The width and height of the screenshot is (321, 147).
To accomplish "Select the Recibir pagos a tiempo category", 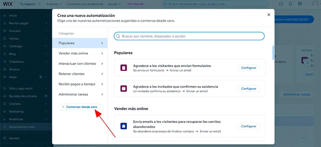I will [x=80, y=84].
